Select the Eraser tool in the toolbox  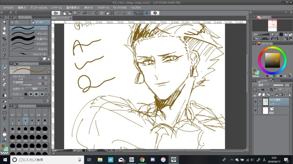point(4,84)
